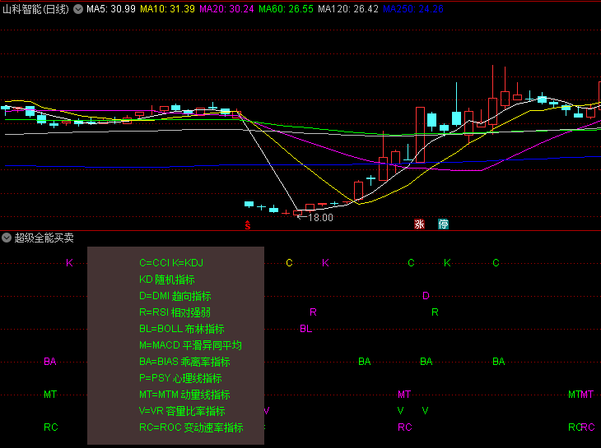The image size is (601, 448).
Task: Click the RC=ROC 变动速率指标 legend line
Action: tap(191, 427)
